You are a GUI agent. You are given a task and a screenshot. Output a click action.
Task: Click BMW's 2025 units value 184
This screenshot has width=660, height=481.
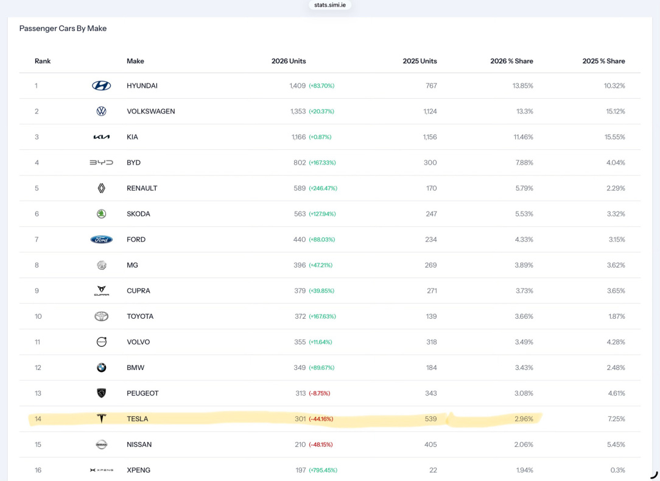pos(432,368)
